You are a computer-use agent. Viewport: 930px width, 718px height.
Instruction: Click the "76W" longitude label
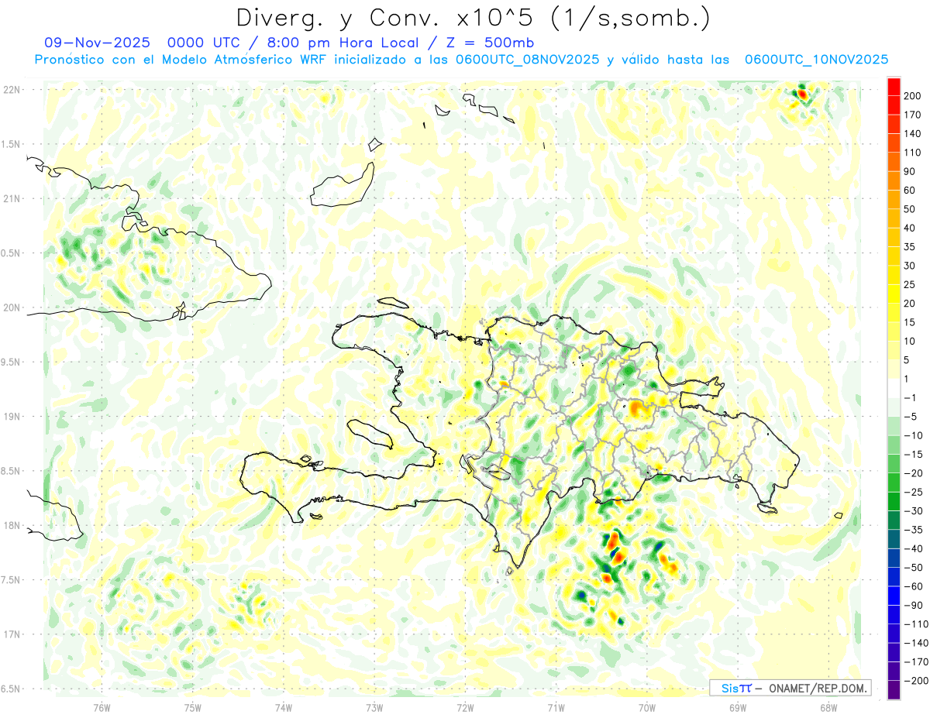point(102,707)
